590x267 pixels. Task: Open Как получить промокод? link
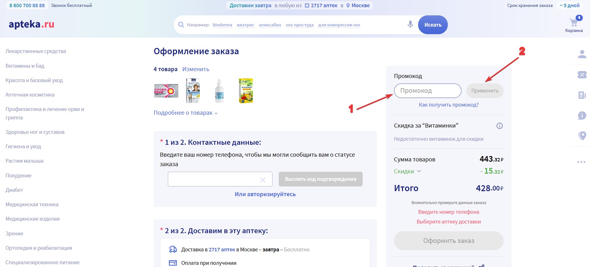[x=448, y=105]
